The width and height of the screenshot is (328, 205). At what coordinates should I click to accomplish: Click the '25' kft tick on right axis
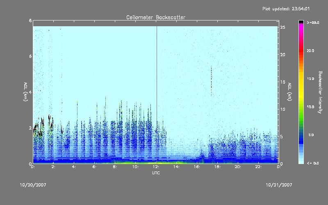pos(283,27)
